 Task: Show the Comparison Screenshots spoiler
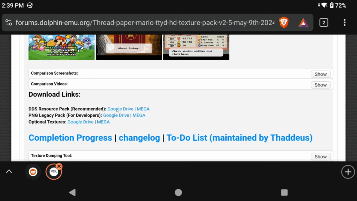(321, 74)
